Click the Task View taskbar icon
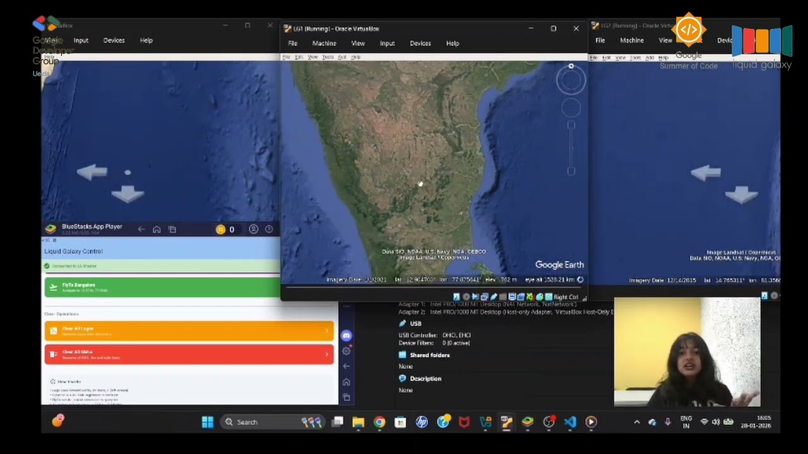This screenshot has width=808, height=454. click(x=337, y=422)
